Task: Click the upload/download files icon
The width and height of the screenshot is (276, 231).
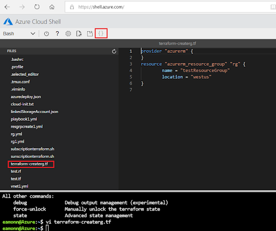Action: click(79, 33)
